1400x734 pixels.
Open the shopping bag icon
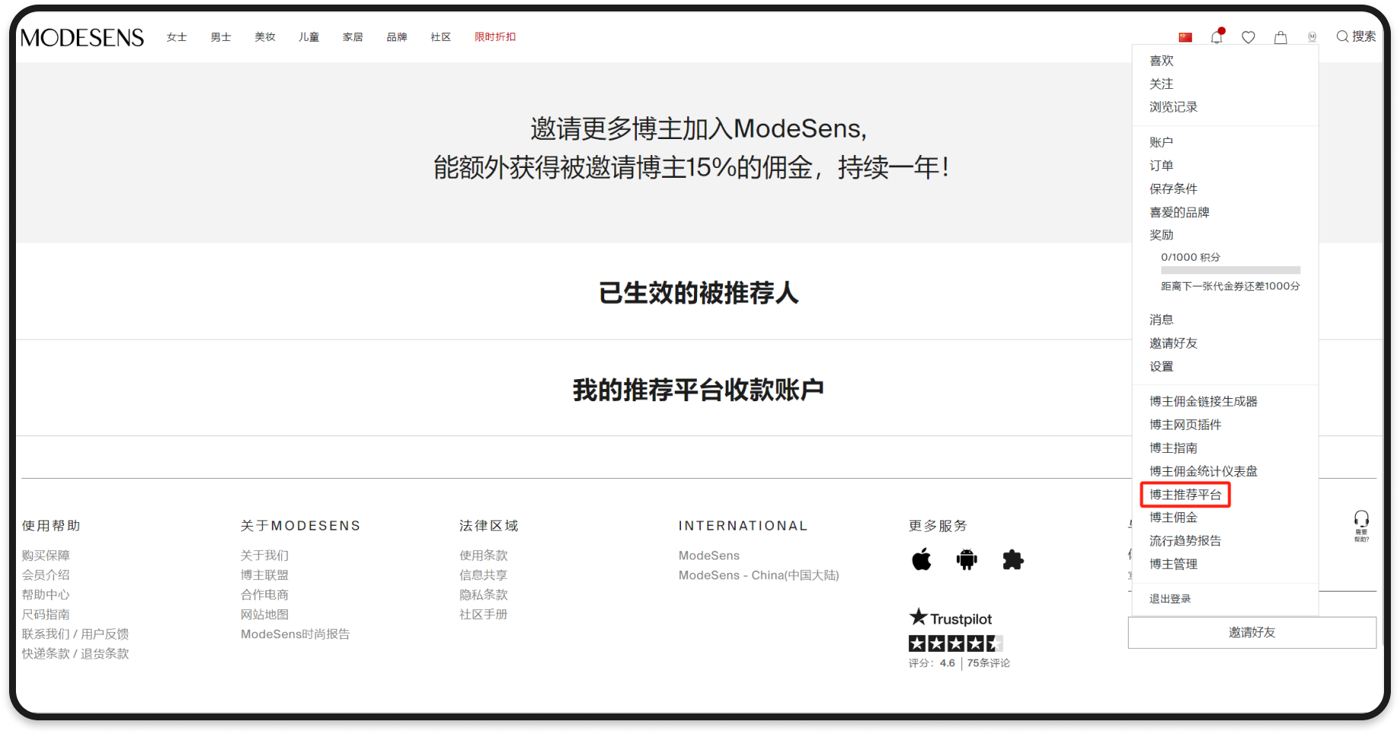tap(1281, 37)
